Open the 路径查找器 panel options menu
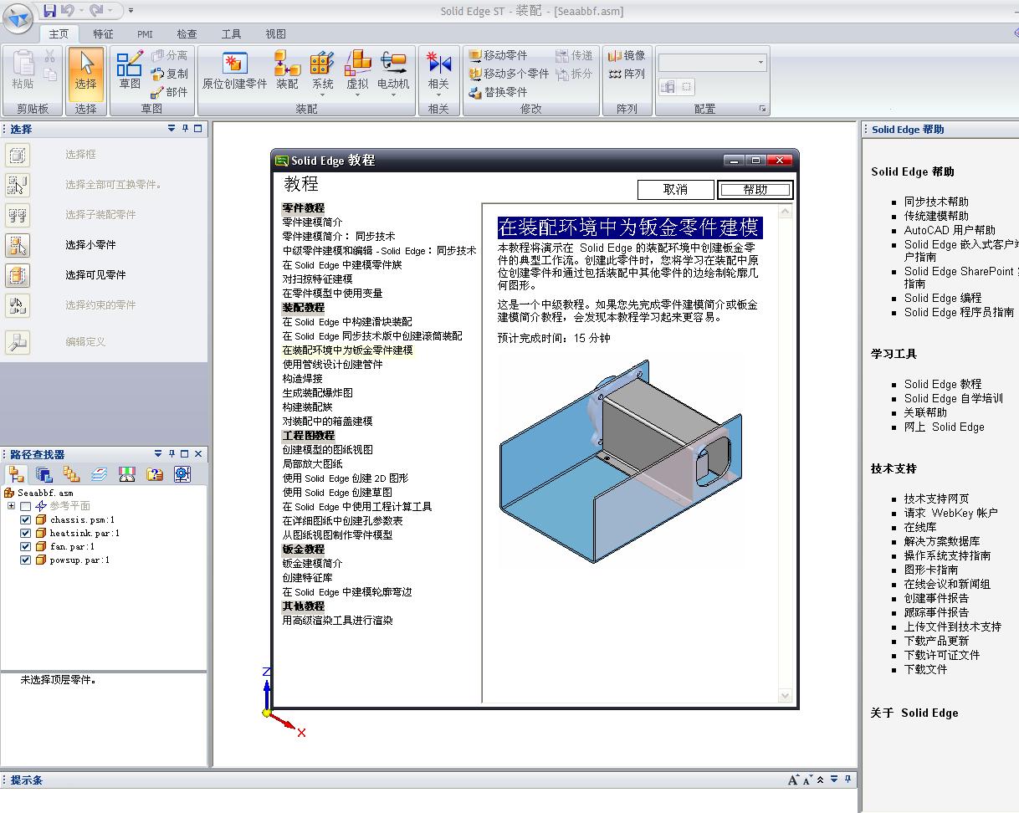The image size is (1019, 813). 158,453
